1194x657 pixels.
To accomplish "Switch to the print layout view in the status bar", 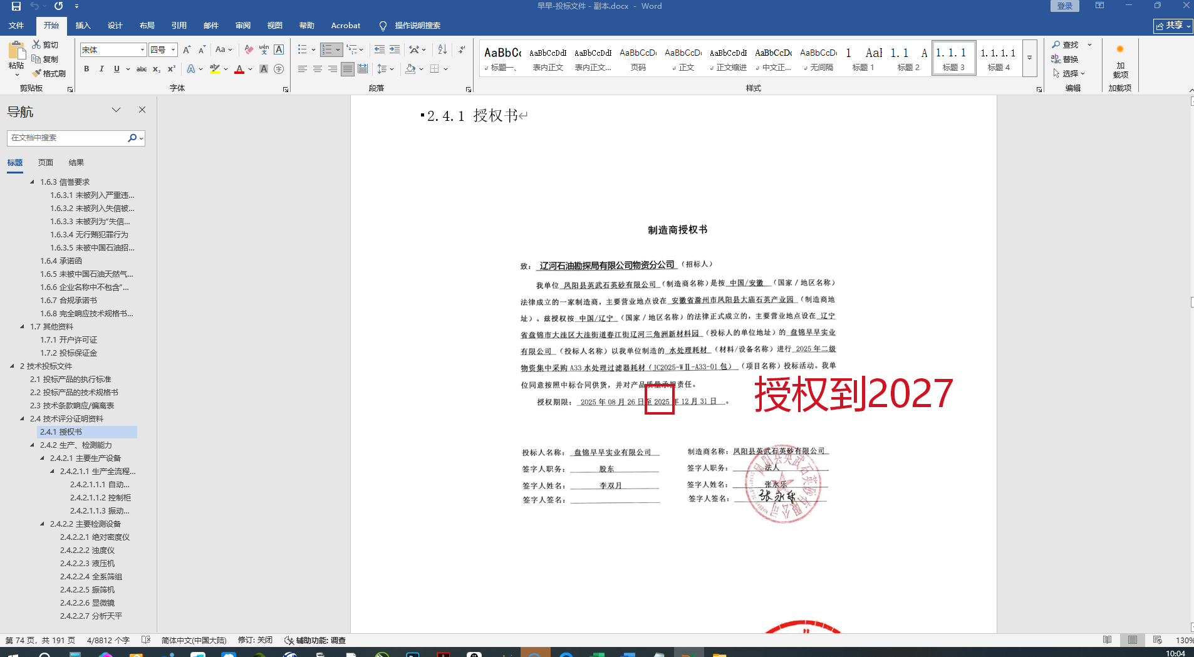I will pyautogui.click(x=1132, y=640).
